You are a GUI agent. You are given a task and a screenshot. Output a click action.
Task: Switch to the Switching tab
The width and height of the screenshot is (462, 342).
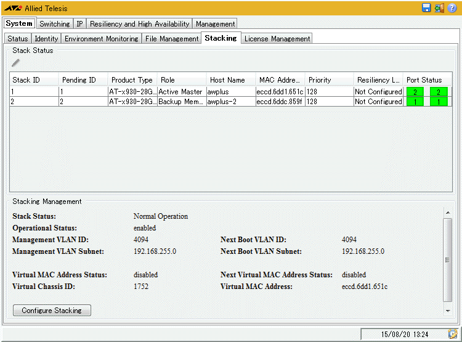click(x=54, y=23)
